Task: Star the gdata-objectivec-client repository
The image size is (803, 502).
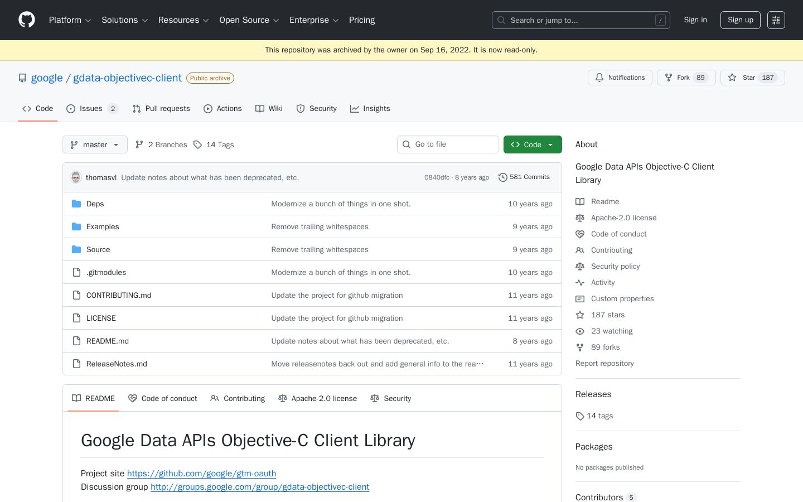Action: pos(752,78)
